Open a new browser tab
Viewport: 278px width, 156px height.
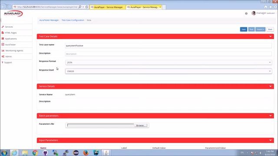(x=164, y=7)
